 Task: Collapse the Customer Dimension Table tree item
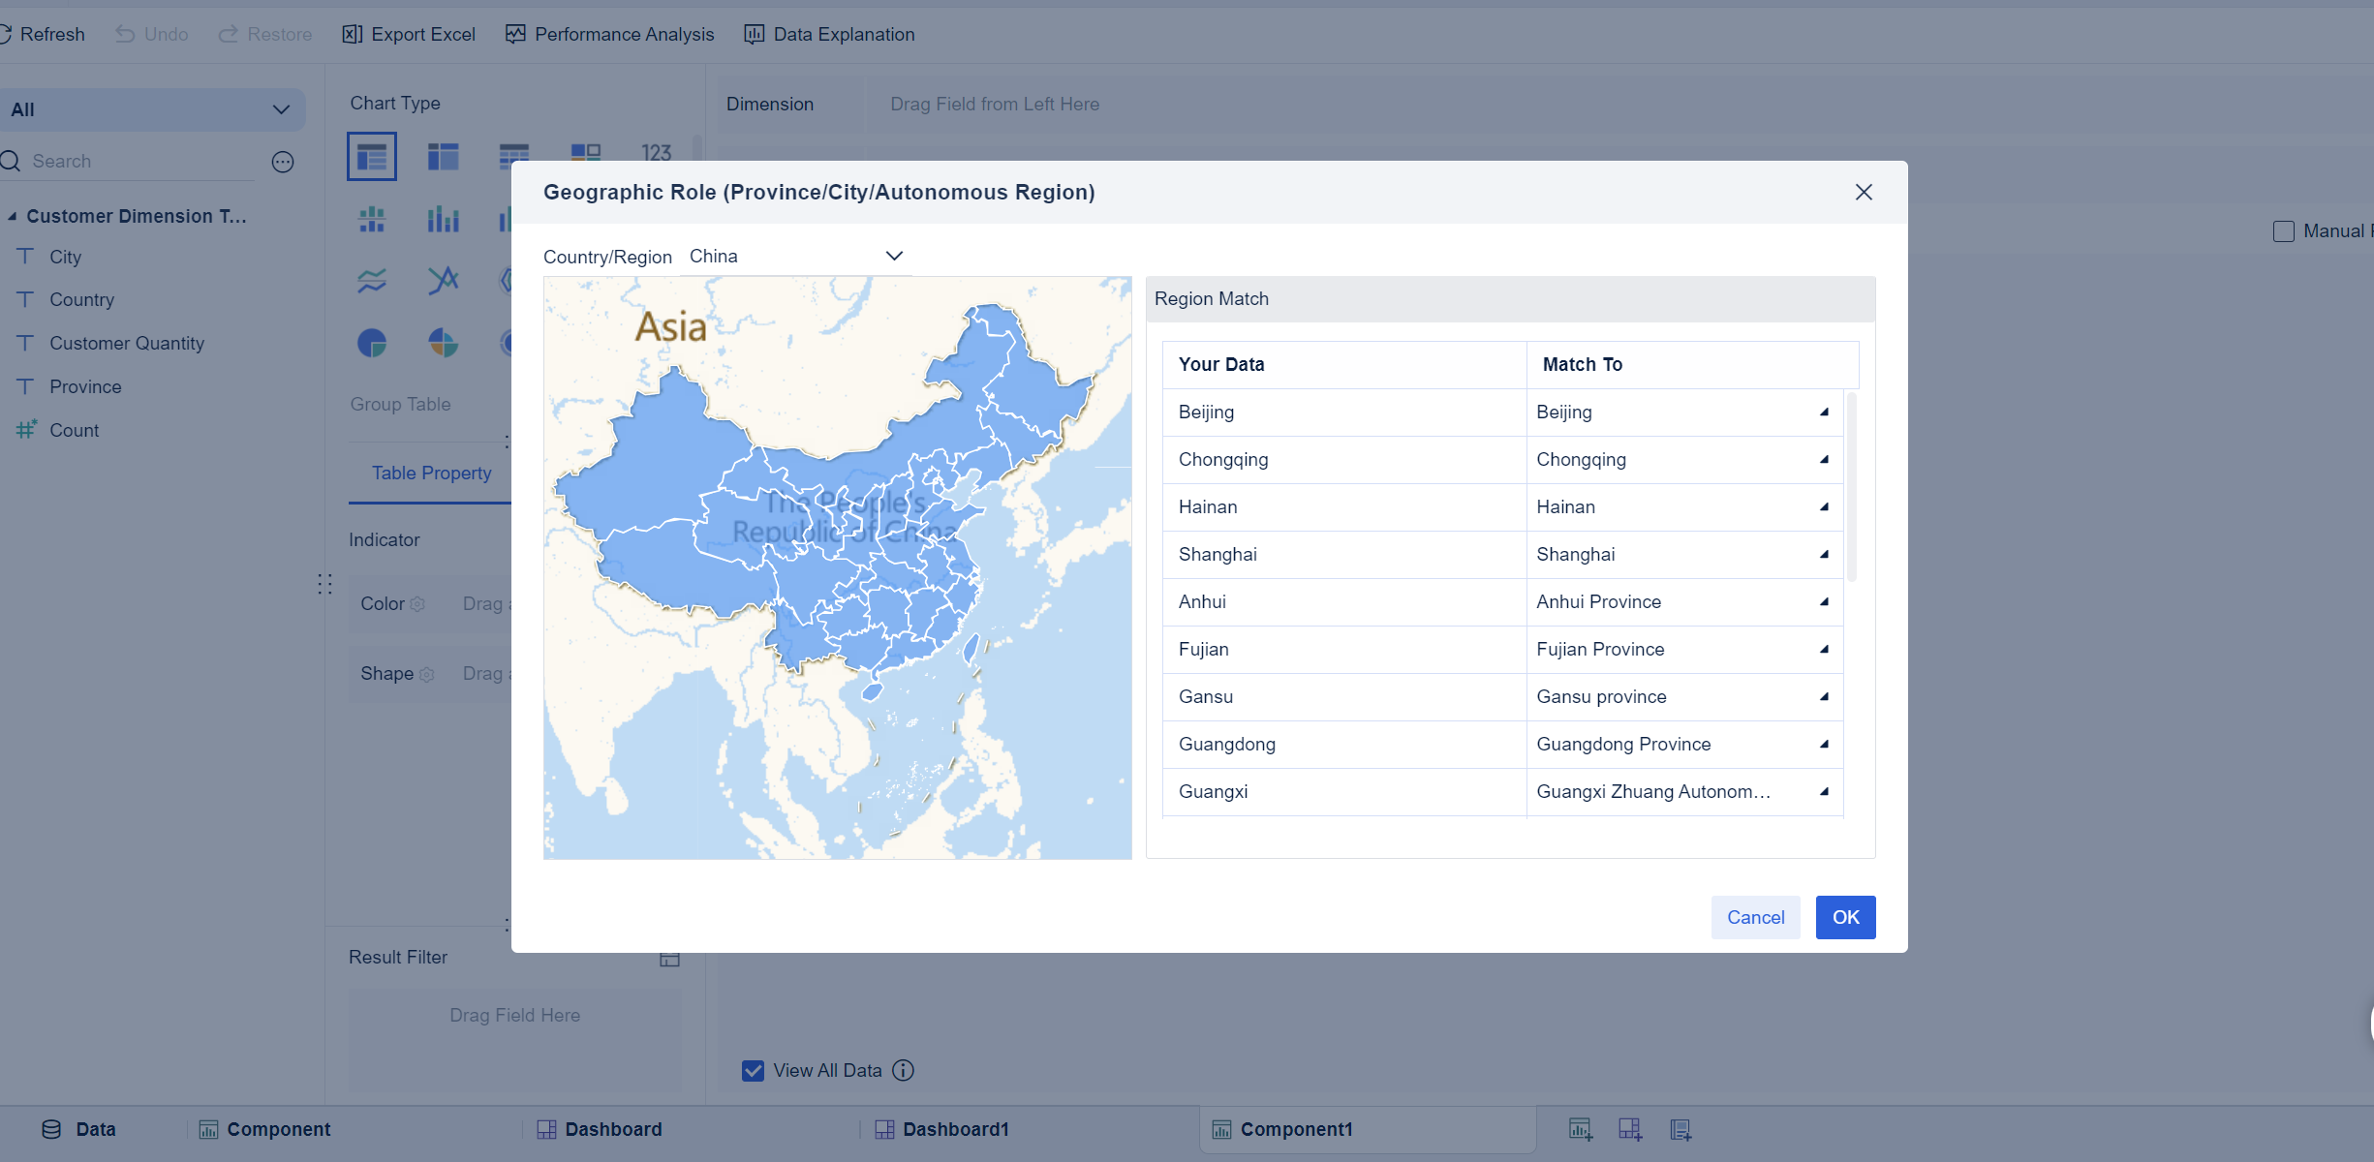[x=12, y=216]
